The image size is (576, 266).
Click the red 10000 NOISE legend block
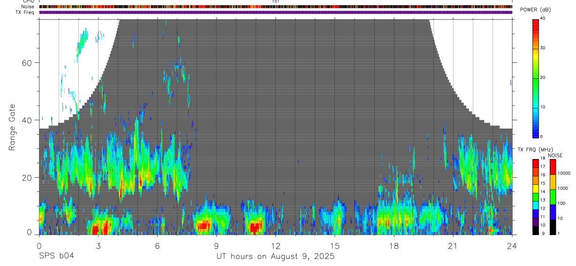[x=553, y=167]
